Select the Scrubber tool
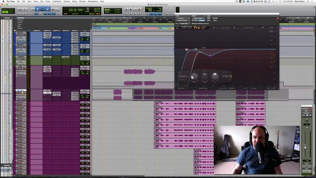 click(53, 9)
